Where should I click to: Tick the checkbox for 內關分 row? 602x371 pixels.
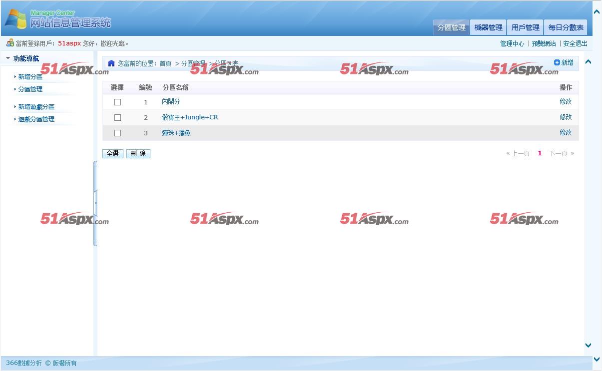[x=117, y=102]
